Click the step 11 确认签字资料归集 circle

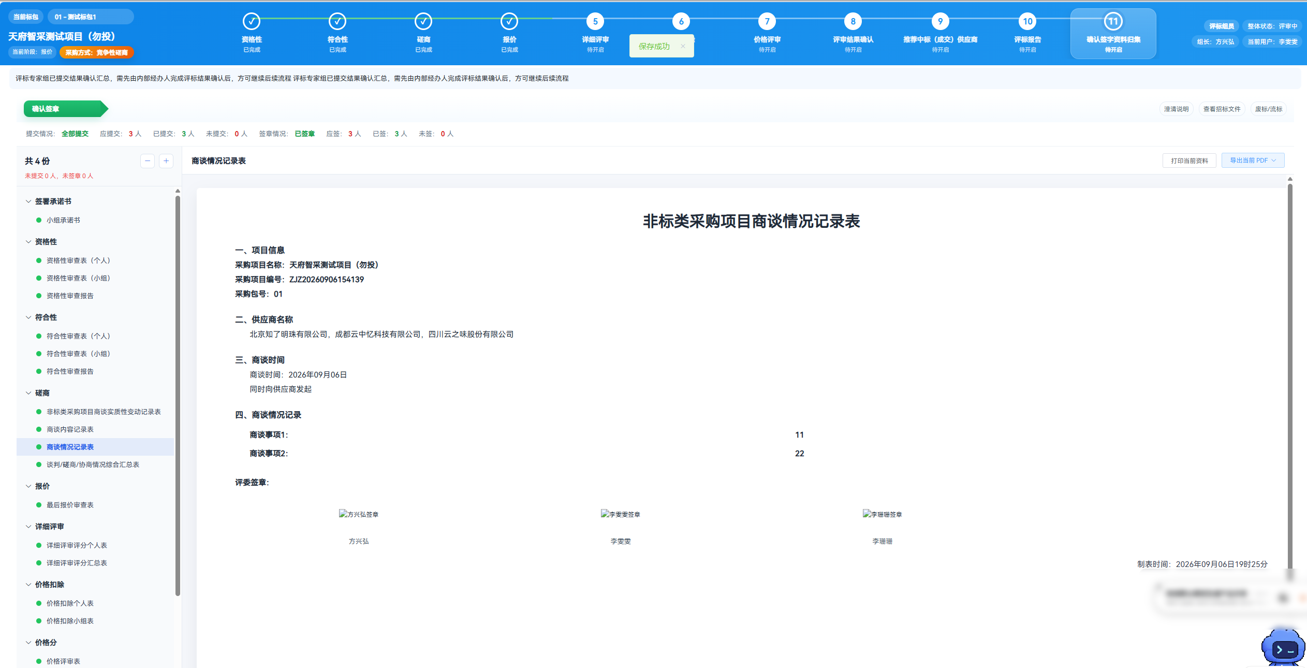(1113, 21)
